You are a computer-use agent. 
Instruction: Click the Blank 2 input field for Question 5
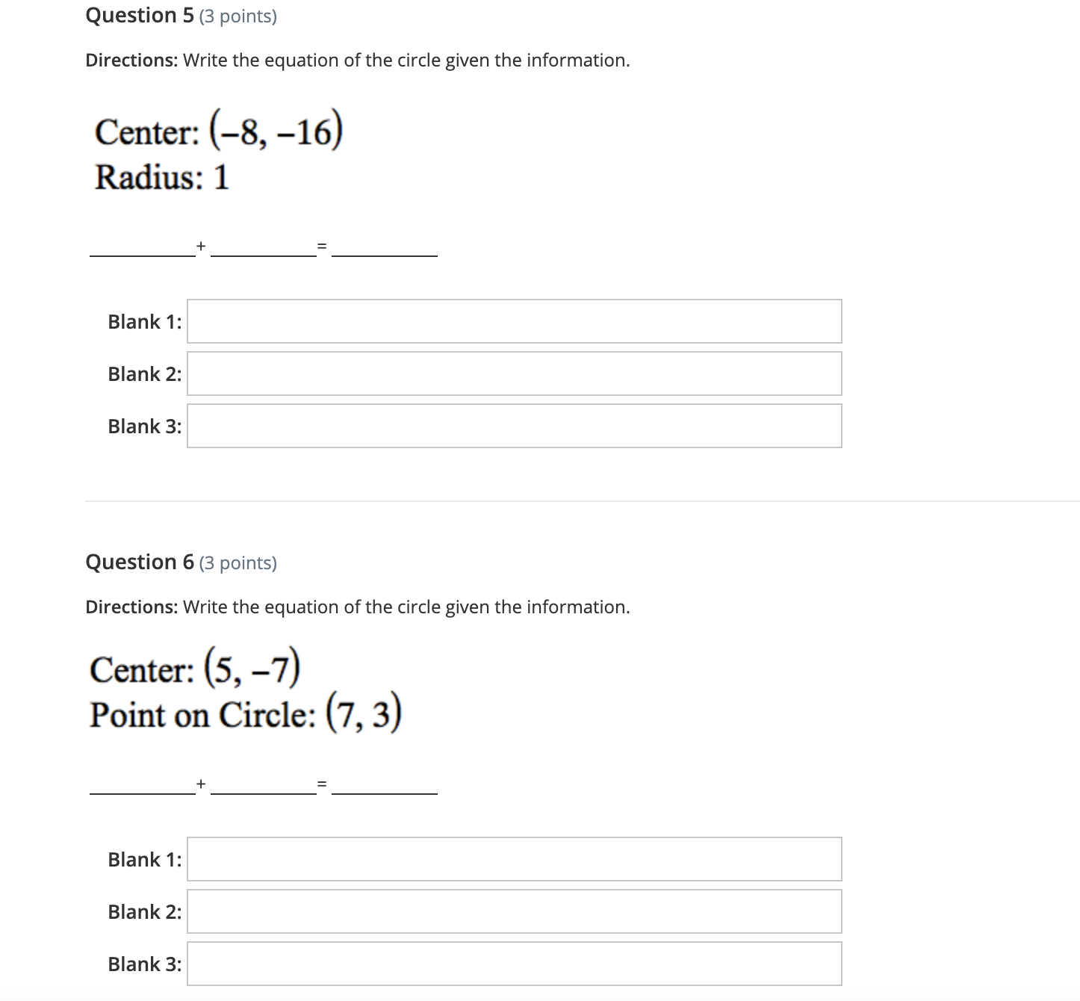[514, 374]
